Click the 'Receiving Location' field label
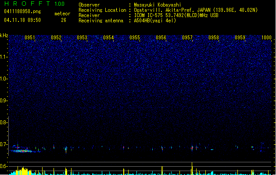Screen dimensions: 276x175 (102, 10)
